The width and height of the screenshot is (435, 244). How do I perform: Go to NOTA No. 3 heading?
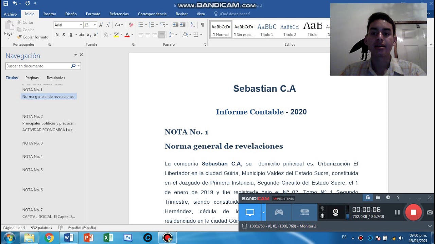tap(33, 143)
